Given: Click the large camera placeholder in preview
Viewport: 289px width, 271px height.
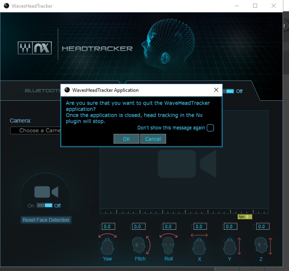Looking at the screenshot, I should [x=187, y=164].
